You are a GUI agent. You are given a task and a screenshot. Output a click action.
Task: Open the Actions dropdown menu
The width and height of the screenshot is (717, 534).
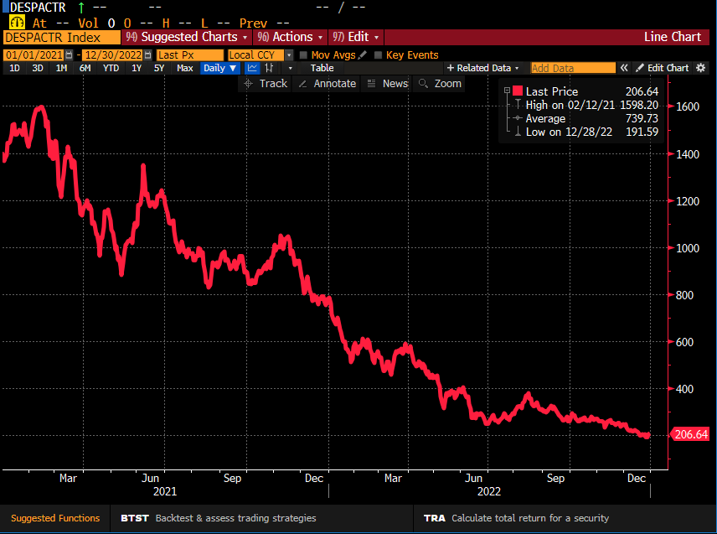290,37
